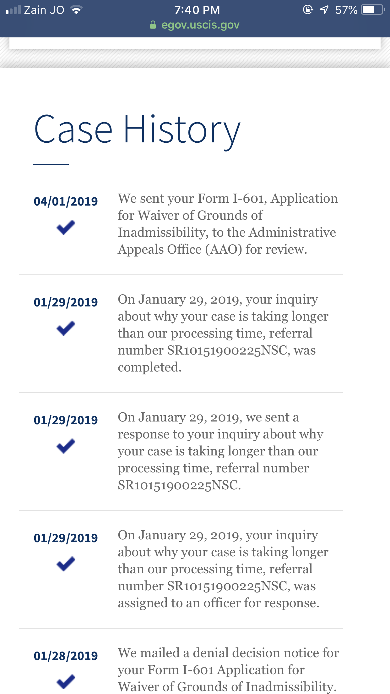Tap the checkmark under 01/28/2019
The image size is (390, 694).
(x=66, y=682)
